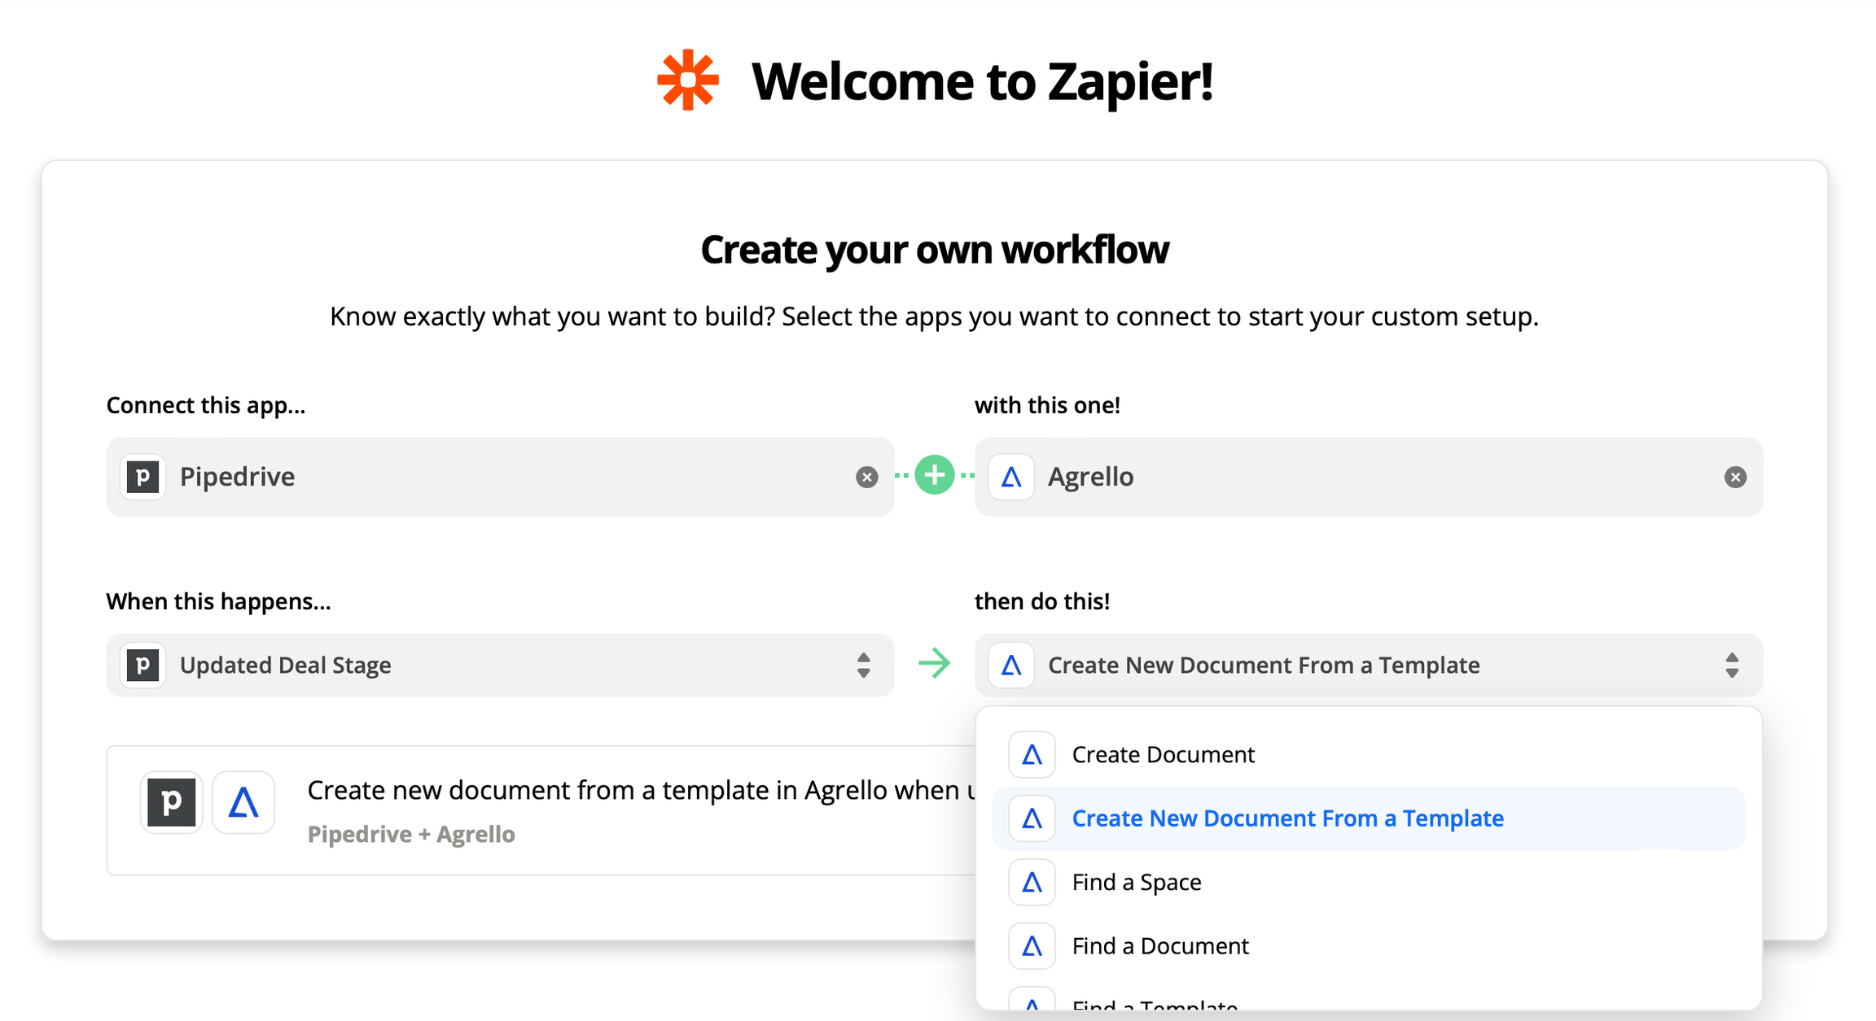The width and height of the screenshot is (1876, 1021).
Task: Click the large Pipedrive icon in workflow card
Action: (171, 802)
